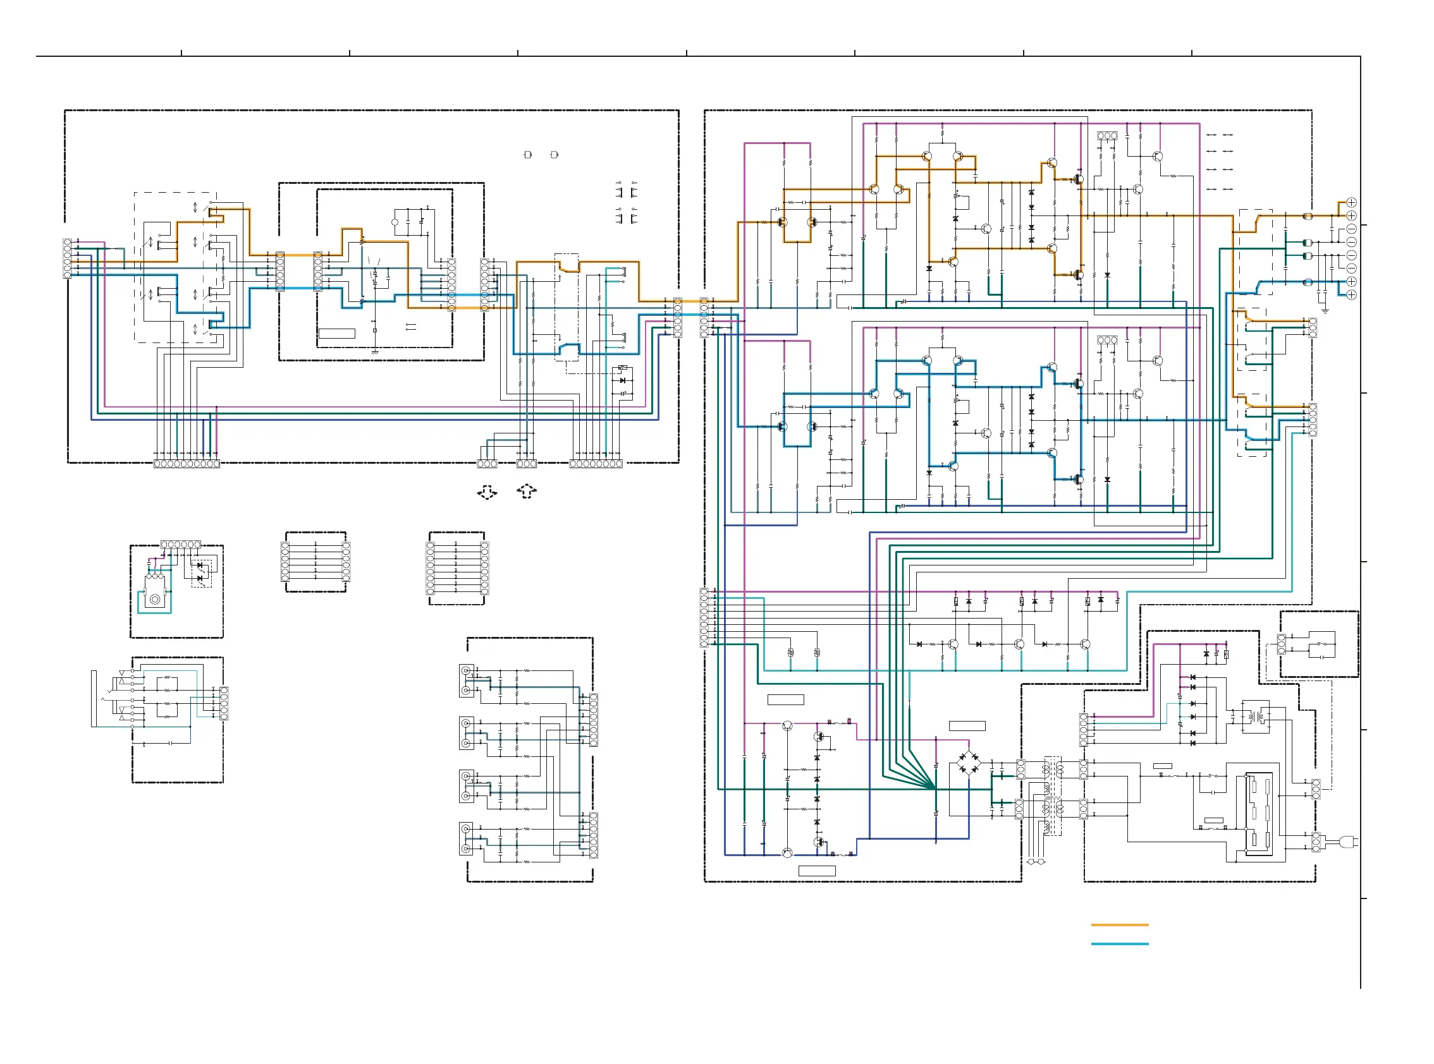This screenshot has height=1064, width=1434.
Task: Click the bottommost plus speaker terminal
Action: pos(1352,295)
